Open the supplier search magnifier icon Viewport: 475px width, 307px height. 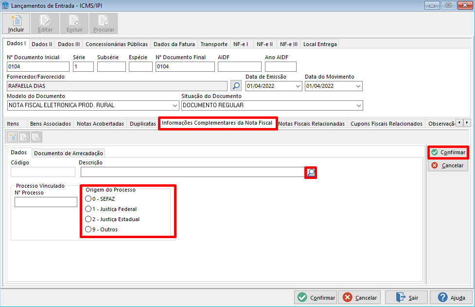click(x=236, y=86)
